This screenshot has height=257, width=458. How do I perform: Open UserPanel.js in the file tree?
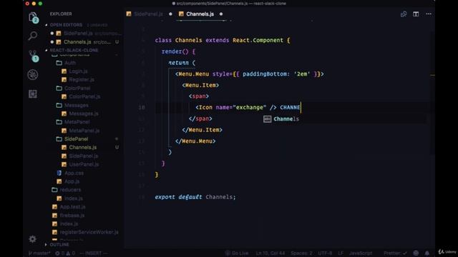click(84, 164)
